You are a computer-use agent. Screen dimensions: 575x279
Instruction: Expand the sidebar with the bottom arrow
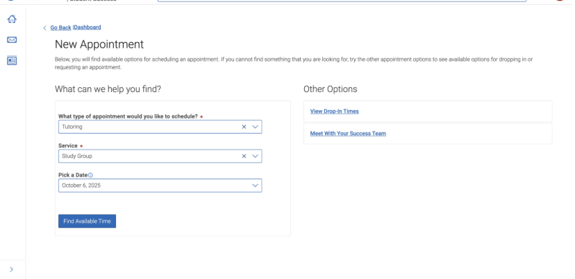click(x=11, y=269)
